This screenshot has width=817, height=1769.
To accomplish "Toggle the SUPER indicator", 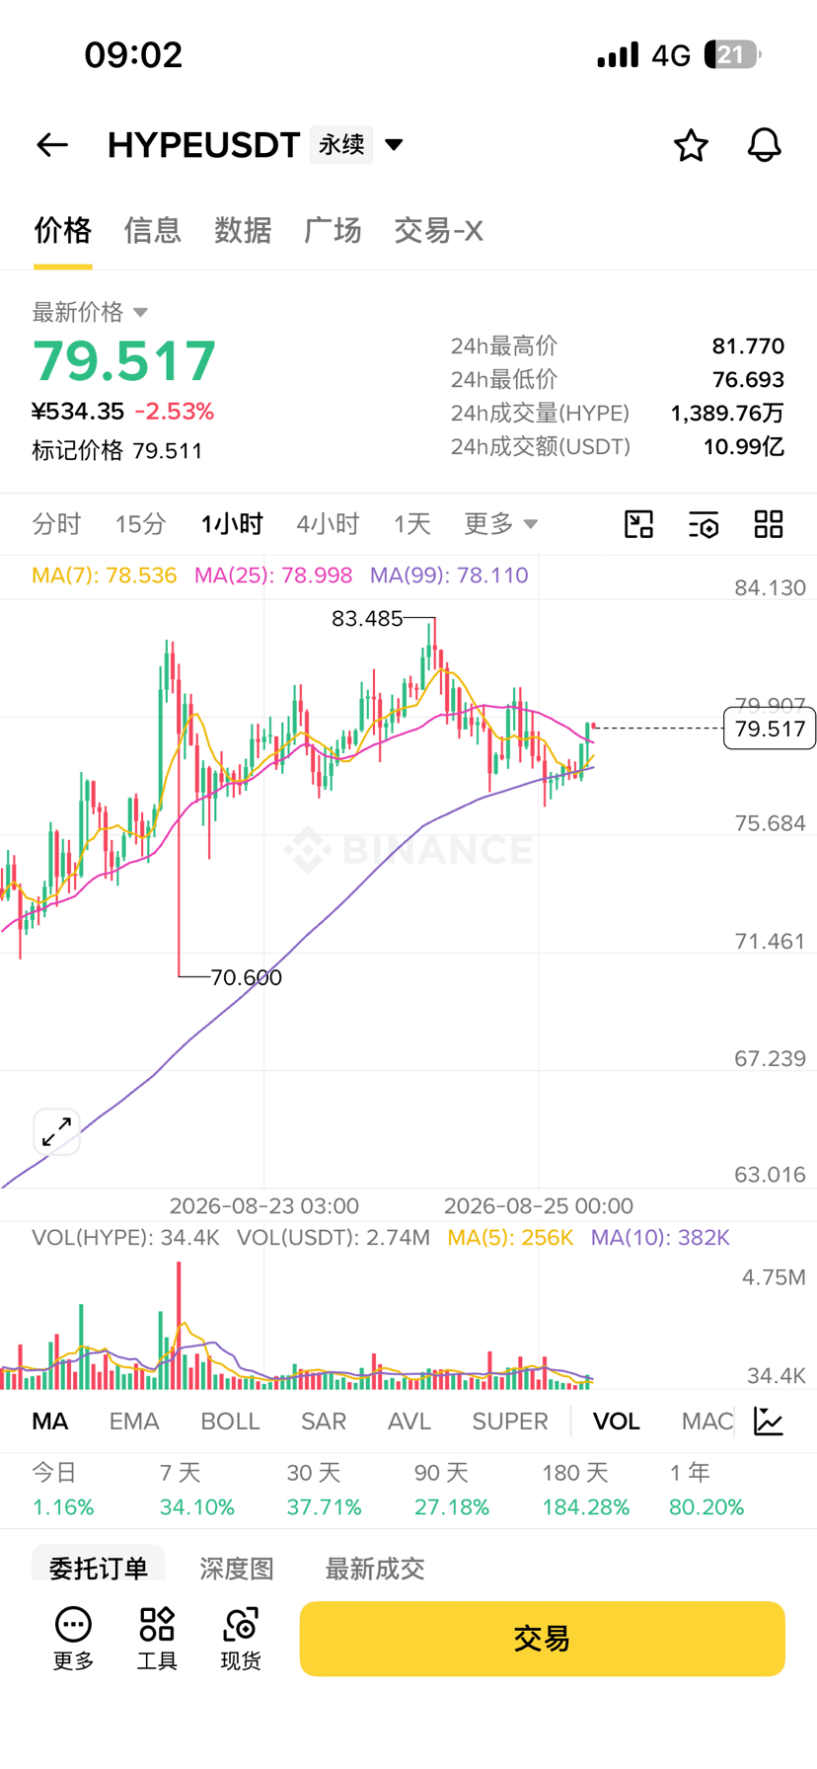I will [510, 1422].
